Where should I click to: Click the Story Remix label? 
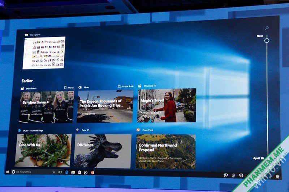pos(31,89)
